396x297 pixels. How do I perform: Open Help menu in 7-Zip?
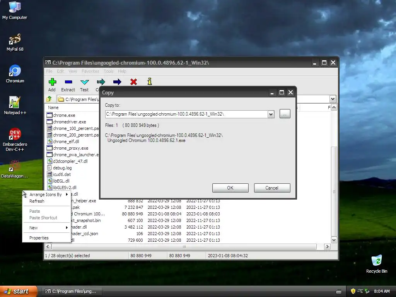122,71
